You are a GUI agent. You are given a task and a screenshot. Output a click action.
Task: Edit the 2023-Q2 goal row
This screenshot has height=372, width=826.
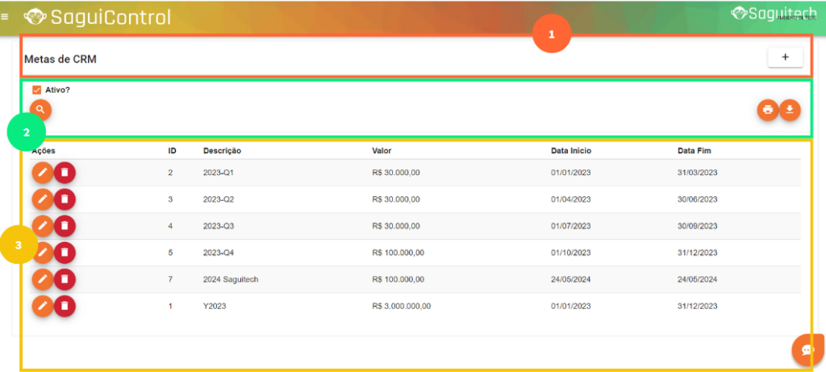click(43, 199)
